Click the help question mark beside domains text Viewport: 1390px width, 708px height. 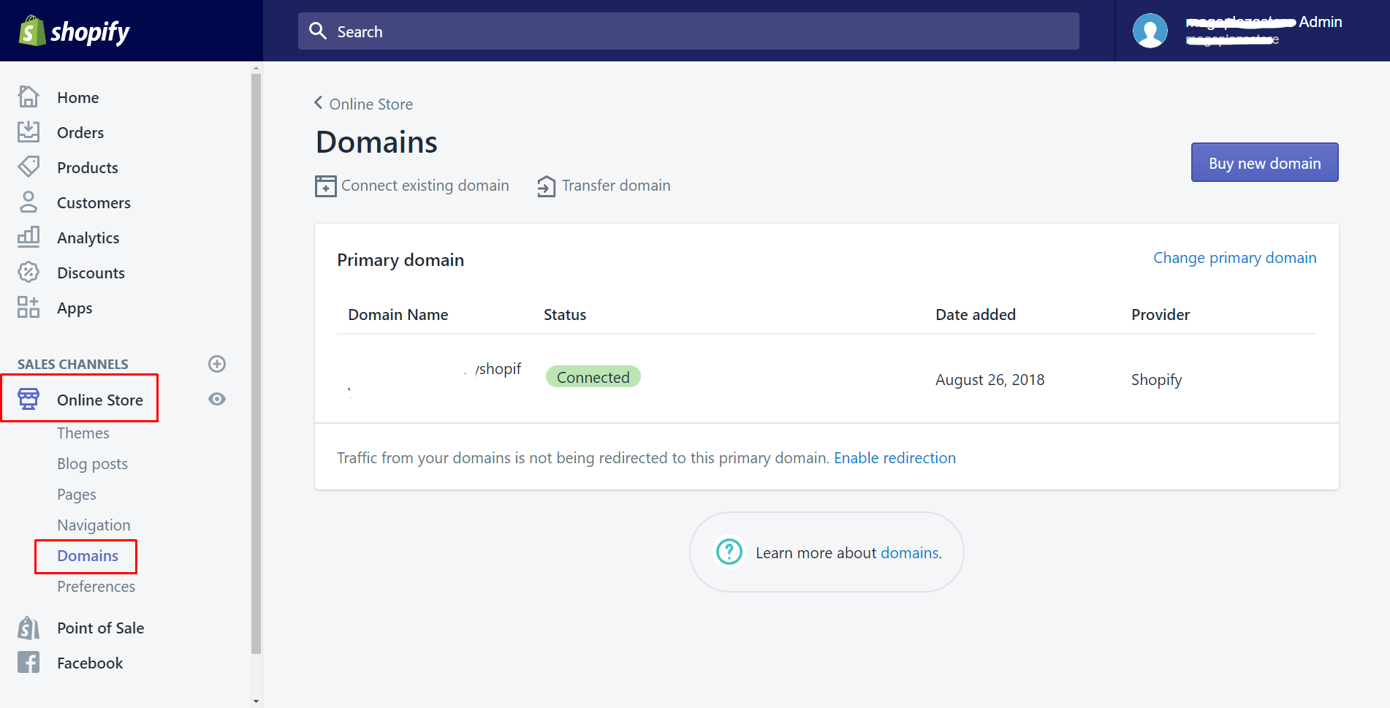pos(729,552)
